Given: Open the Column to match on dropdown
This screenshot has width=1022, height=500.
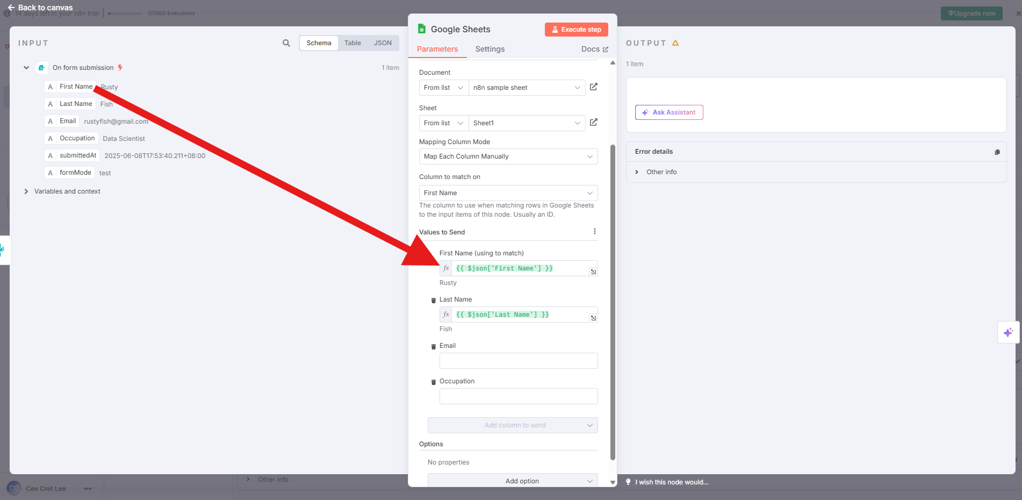Looking at the screenshot, I should pos(508,192).
